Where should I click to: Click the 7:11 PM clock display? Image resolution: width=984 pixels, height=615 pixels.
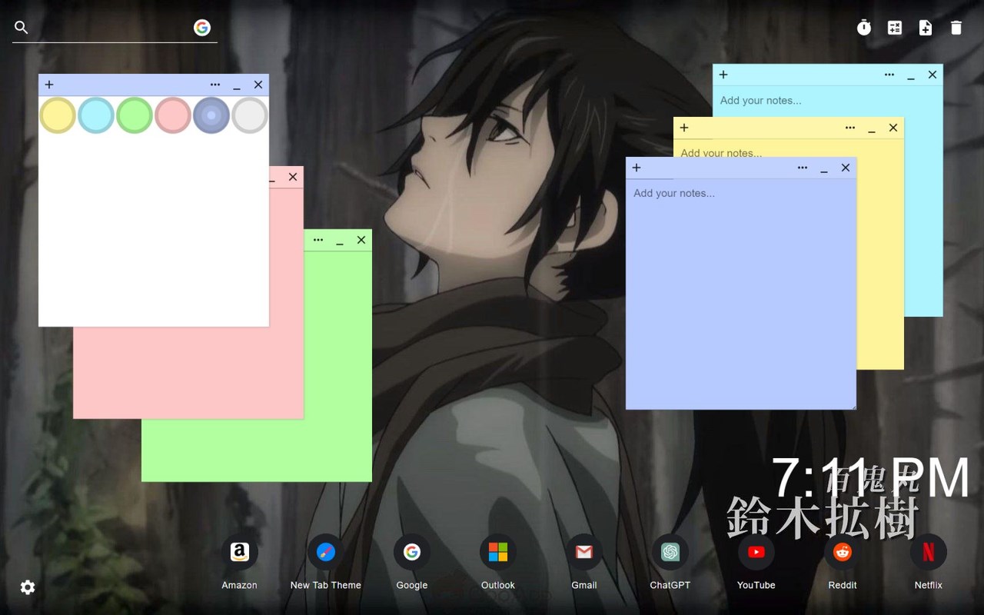[870, 478]
